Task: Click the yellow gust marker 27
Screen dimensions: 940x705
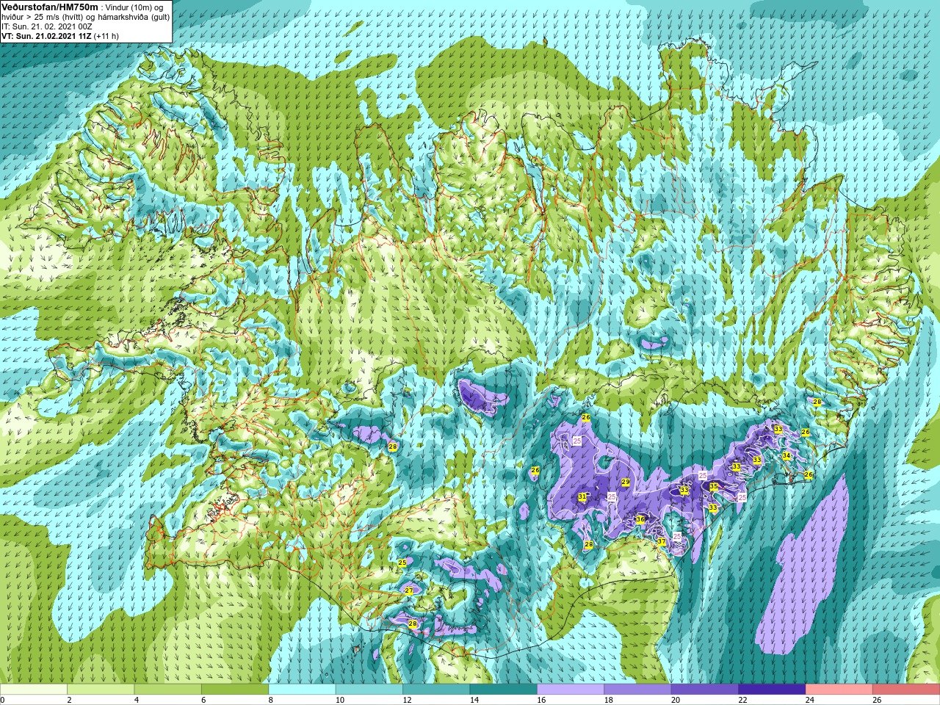Action: (x=409, y=590)
